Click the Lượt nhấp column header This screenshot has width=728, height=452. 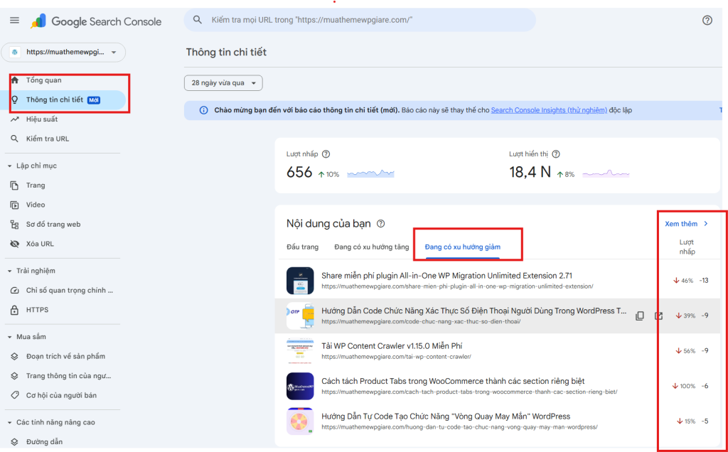pos(687,247)
